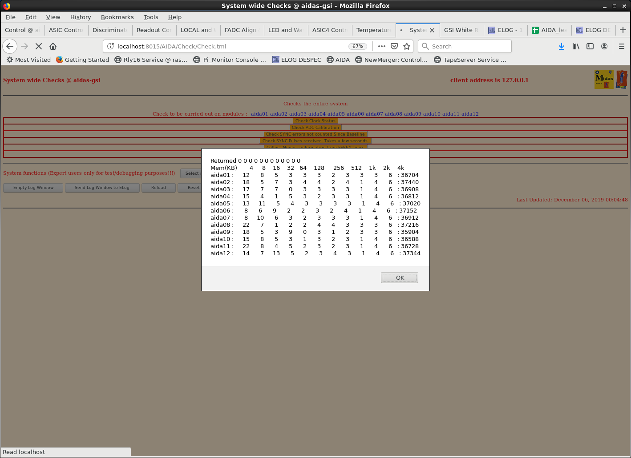Toggle the sidebar view icon
Viewport: 631px width, 458px height.
click(590, 46)
